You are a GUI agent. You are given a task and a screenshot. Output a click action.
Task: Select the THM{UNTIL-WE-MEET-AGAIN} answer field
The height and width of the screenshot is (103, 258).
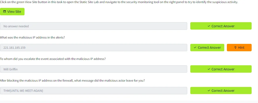(x=94, y=91)
